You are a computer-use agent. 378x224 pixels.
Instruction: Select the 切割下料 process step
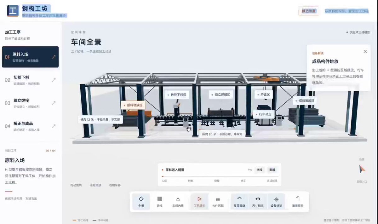30,80
